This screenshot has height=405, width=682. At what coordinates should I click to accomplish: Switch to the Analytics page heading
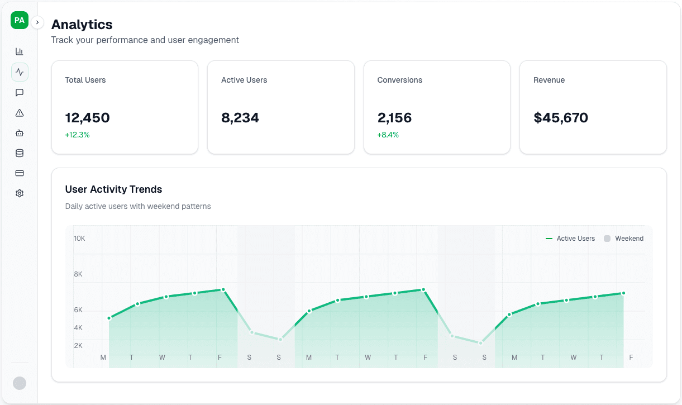pos(82,25)
